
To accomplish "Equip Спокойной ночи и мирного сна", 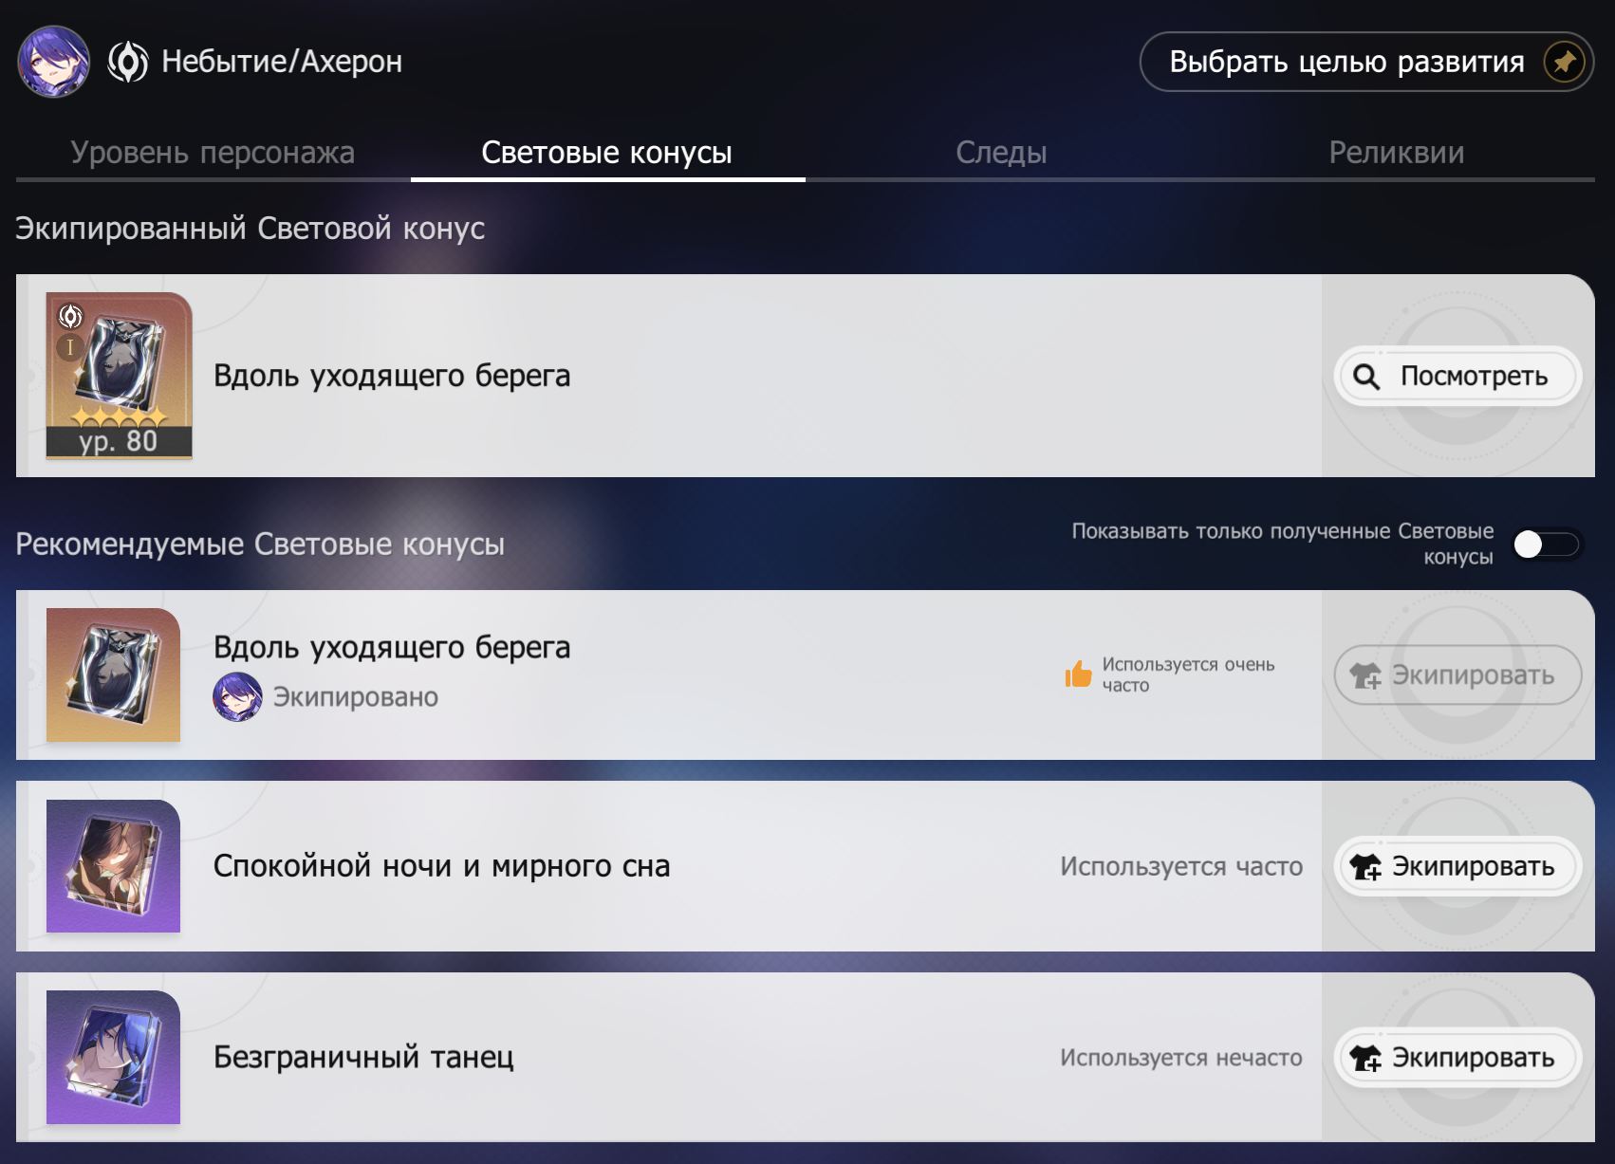I will point(1458,866).
